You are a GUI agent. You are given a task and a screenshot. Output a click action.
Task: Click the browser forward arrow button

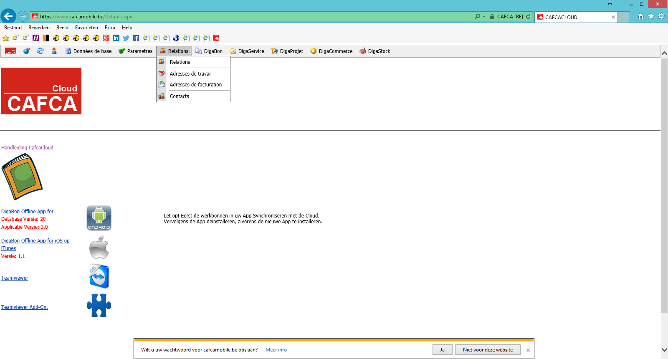point(23,16)
